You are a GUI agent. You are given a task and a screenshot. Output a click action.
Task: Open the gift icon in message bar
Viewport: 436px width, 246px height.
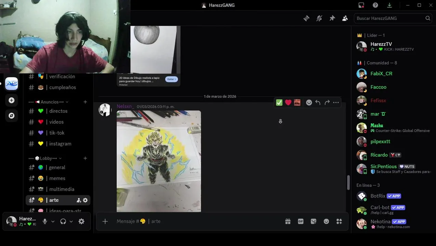[288, 221]
